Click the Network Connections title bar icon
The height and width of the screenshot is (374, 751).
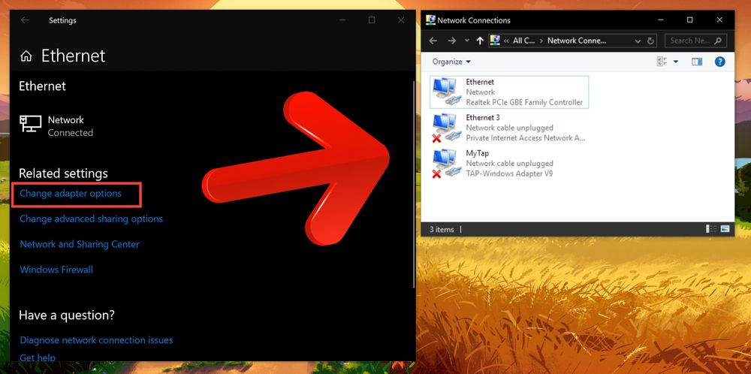coord(430,20)
